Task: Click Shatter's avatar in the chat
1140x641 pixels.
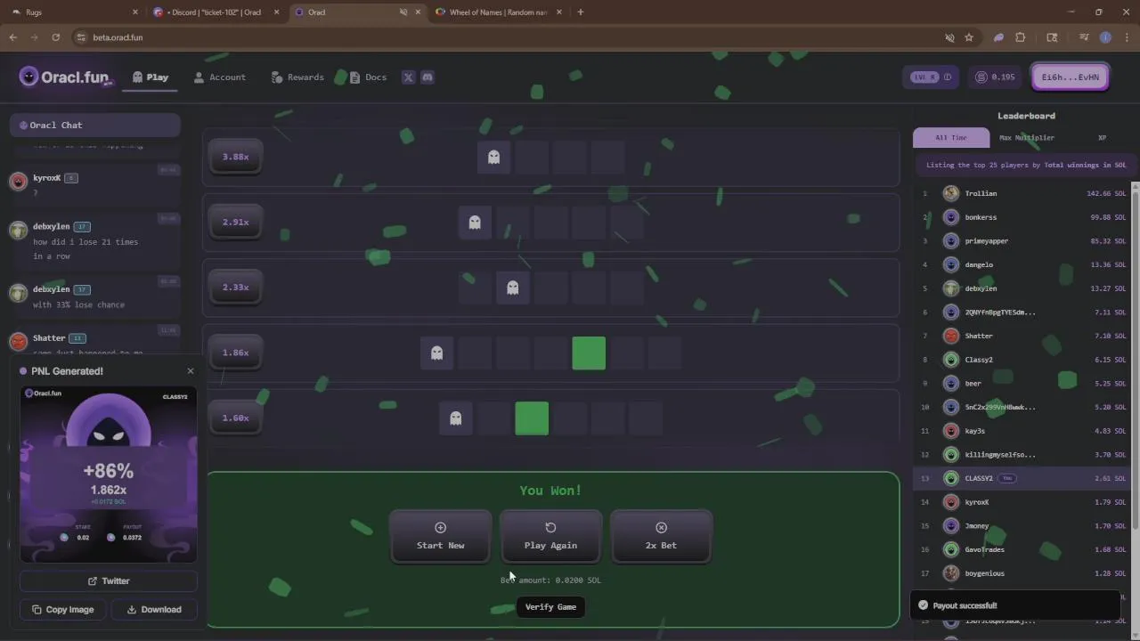Action: (18, 342)
